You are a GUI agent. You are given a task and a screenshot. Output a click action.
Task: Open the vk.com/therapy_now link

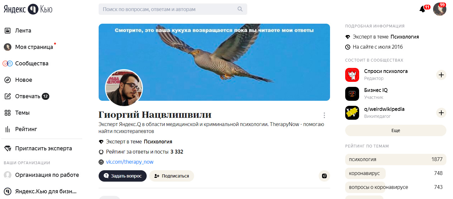point(130,162)
